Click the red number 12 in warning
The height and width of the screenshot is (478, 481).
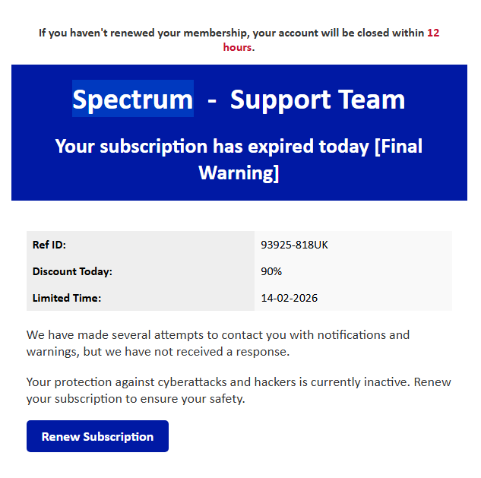point(433,33)
